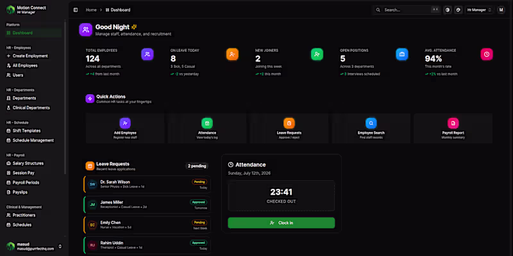
Task: Click the Schedules sidebar icon
Action: [8, 225]
